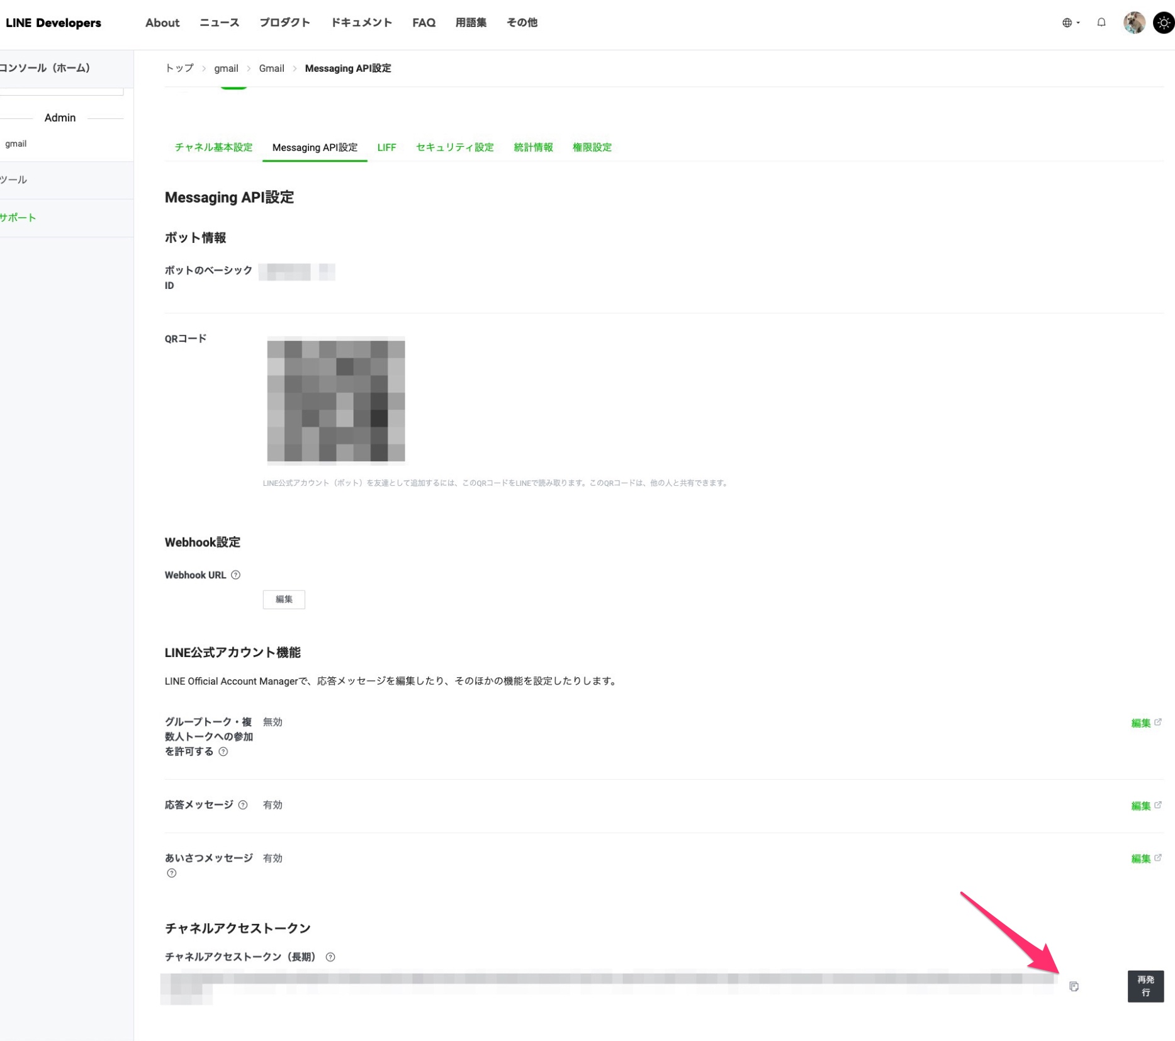Image resolution: width=1175 pixels, height=1041 pixels.
Task: Click help icon for チャネルアクセストークン（長期）
Action: pos(330,957)
